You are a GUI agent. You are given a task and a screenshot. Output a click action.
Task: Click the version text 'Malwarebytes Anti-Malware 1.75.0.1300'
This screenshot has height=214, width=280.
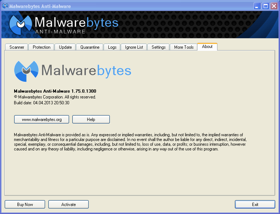click(x=55, y=91)
